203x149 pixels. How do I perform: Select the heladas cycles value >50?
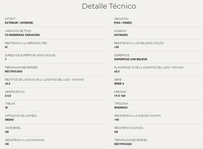tap(117, 47)
